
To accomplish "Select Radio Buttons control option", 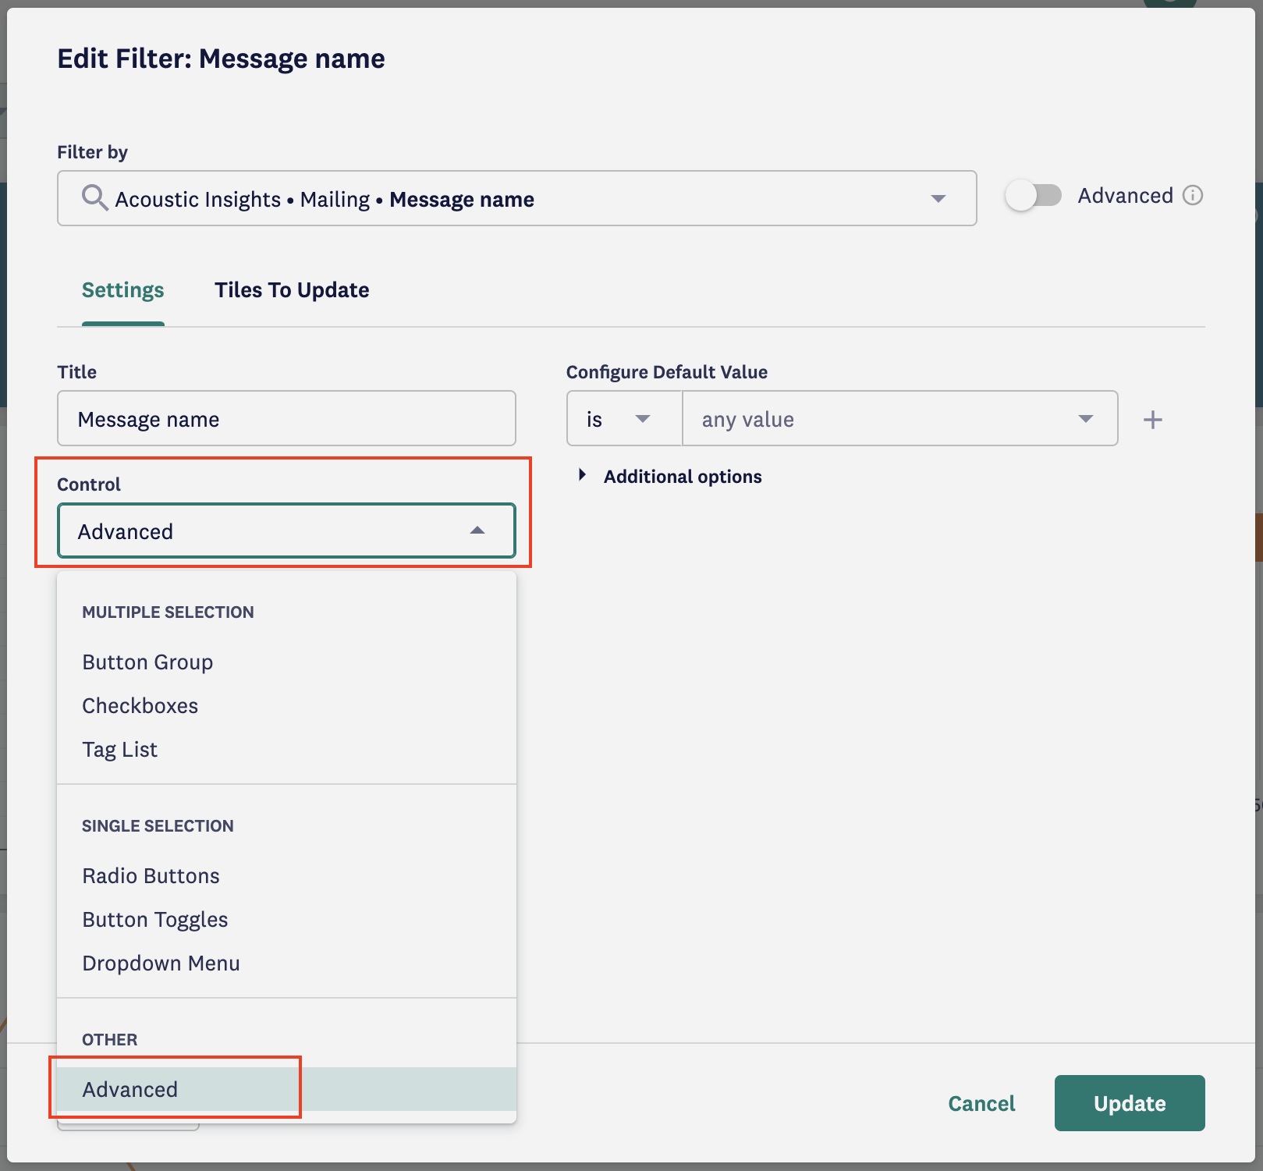I will point(151,875).
